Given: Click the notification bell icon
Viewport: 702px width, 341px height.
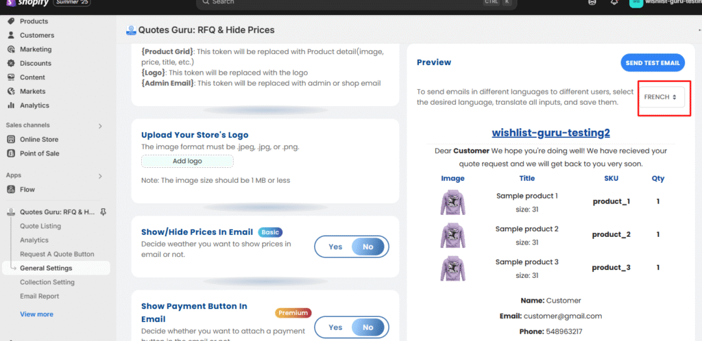Looking at the screenshot, I should point(614,2).
